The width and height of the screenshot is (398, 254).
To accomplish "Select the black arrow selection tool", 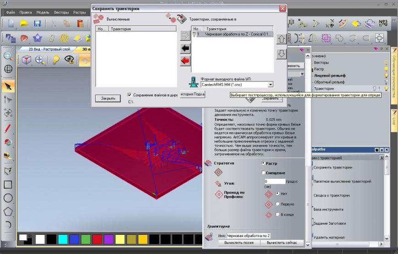I will (8, 86).
